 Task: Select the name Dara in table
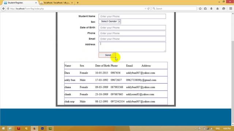pyautogui.click(x=67, y=73)
